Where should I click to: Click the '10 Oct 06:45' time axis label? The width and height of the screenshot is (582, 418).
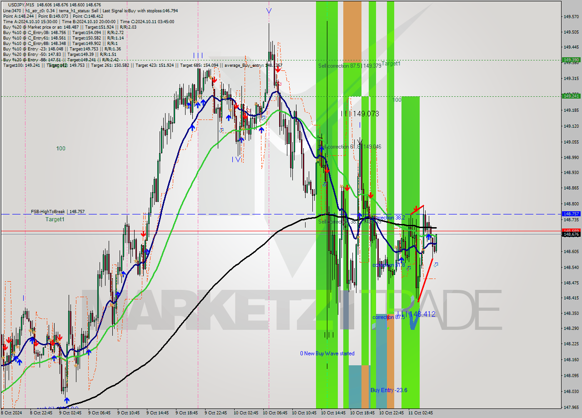pos(275,413)
